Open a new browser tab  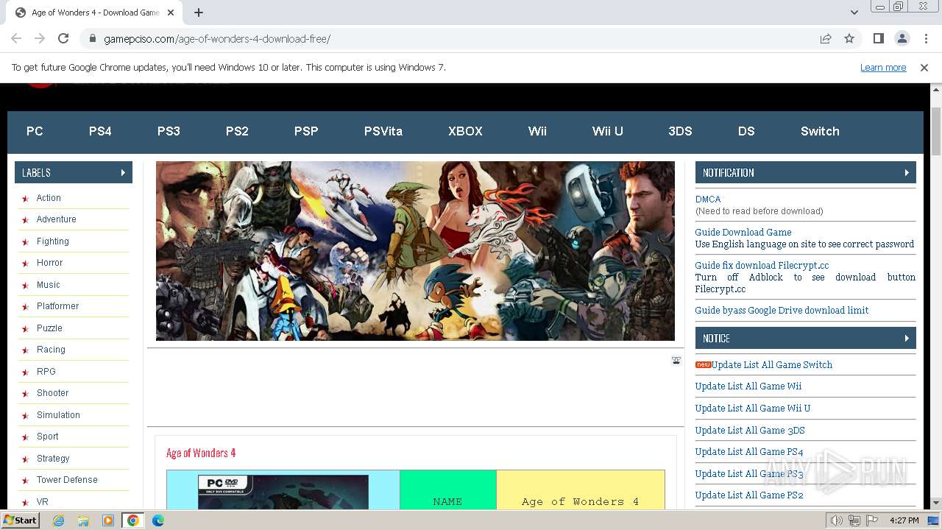pyautogui.click(x=199, y=13)
